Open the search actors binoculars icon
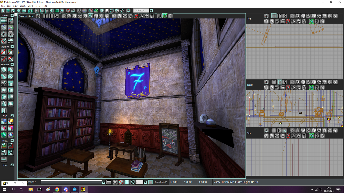 tap(31, 10)
